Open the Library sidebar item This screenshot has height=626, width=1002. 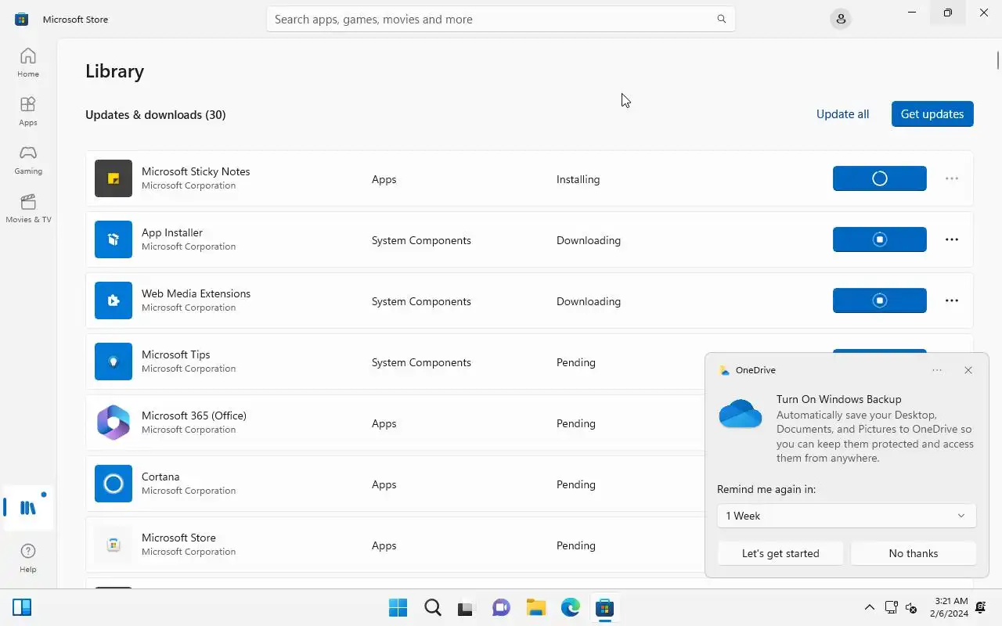click(x=28, y=508)
